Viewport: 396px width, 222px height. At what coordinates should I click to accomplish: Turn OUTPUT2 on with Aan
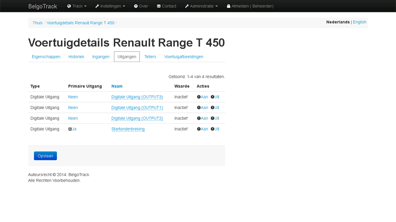(x=202, y=118)
